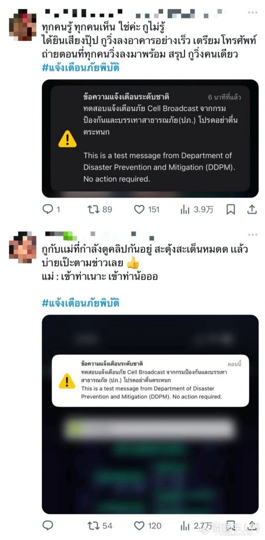Image resolution: width=265 pixels, height=540 pixels.
Task: Reply to the second tweet
Action: tap(48, 525)
